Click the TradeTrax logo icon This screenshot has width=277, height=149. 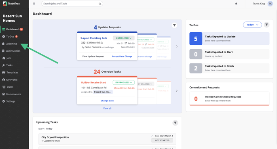click(5, 4)
